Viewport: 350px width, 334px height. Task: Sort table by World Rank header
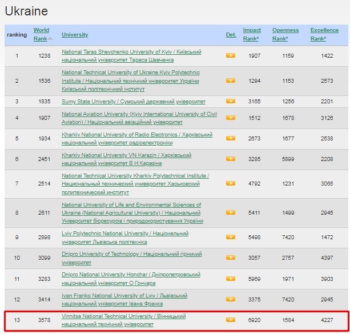pyautogui.click(x=41, y=34)
